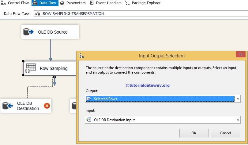Image resolution: width=248 pixels, height=145 pixels.
Task: Open the Data Flow Task dropdown field
Action: [141, 13]
